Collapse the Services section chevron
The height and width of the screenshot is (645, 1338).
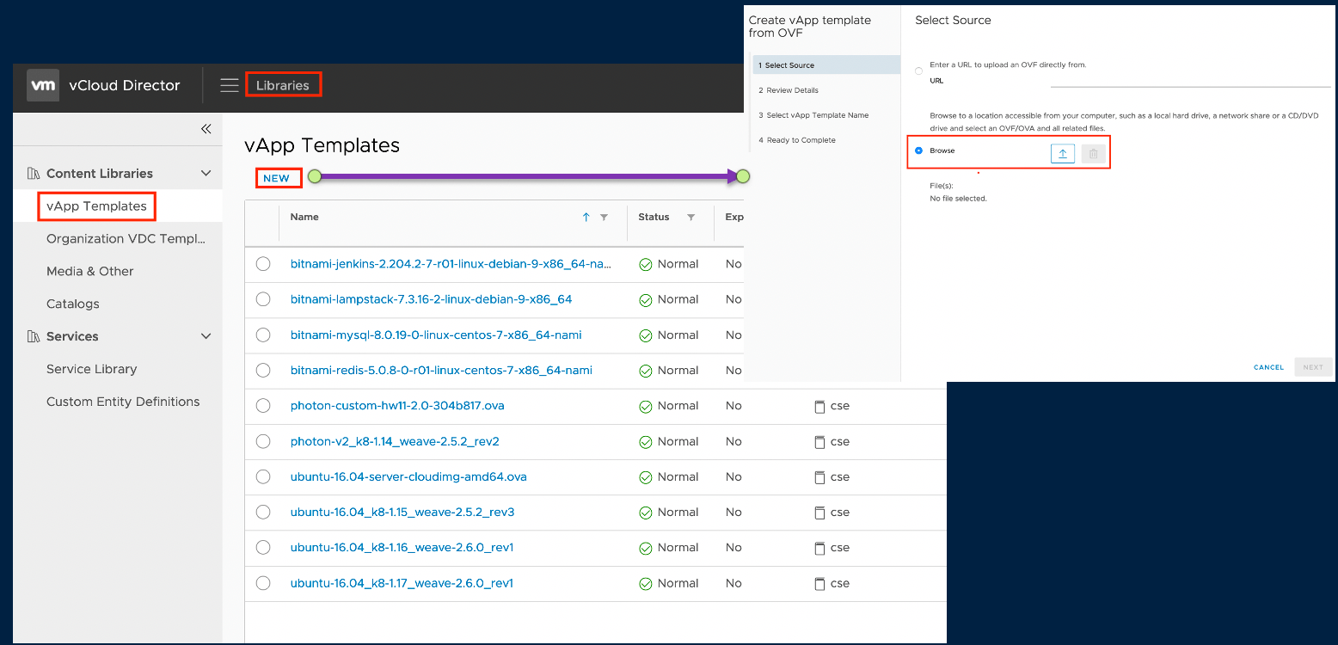(206, 336)
